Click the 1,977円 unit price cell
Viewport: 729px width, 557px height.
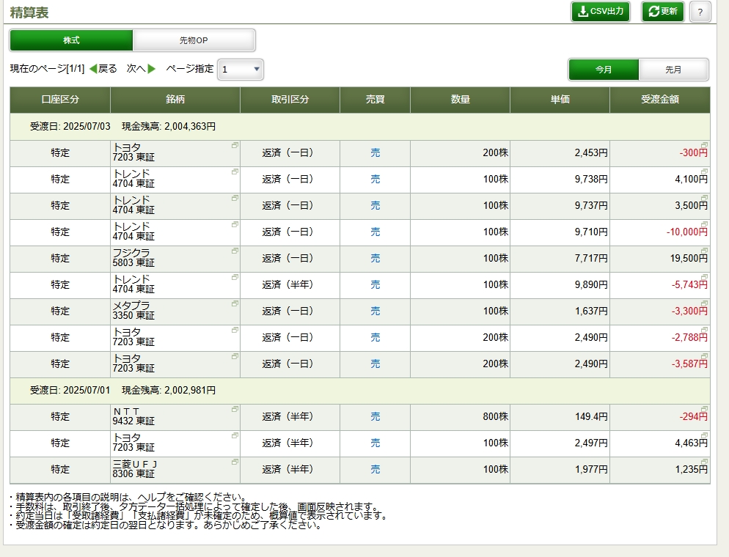click(x=560, y=470)
